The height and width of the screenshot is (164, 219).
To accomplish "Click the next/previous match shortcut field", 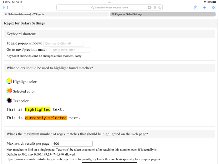I will click(x=70, y=50).
